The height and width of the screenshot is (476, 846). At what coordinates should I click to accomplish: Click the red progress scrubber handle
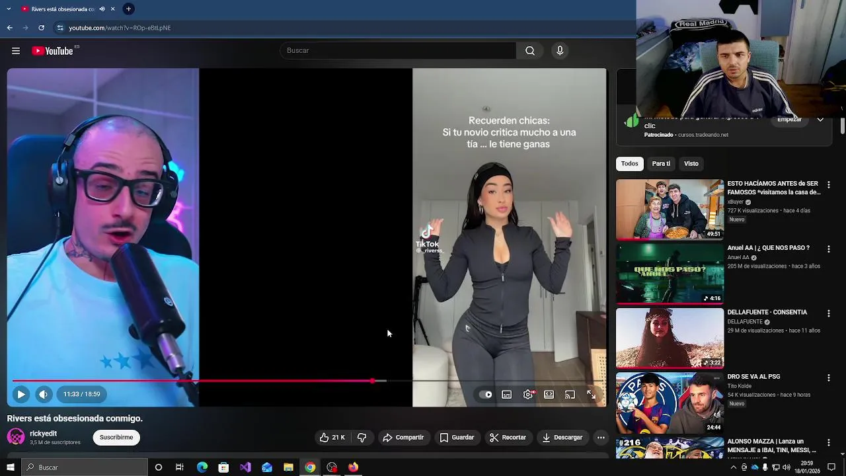click(373, 381)
